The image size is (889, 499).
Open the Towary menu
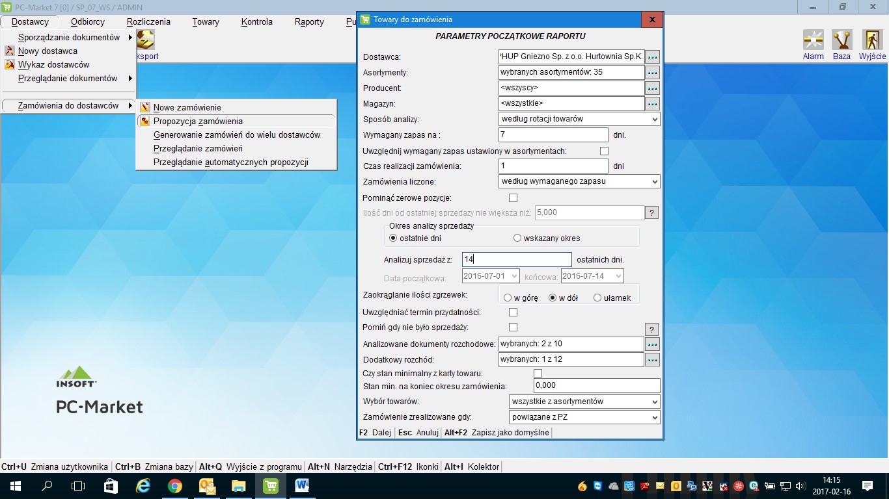coord(206,21)
